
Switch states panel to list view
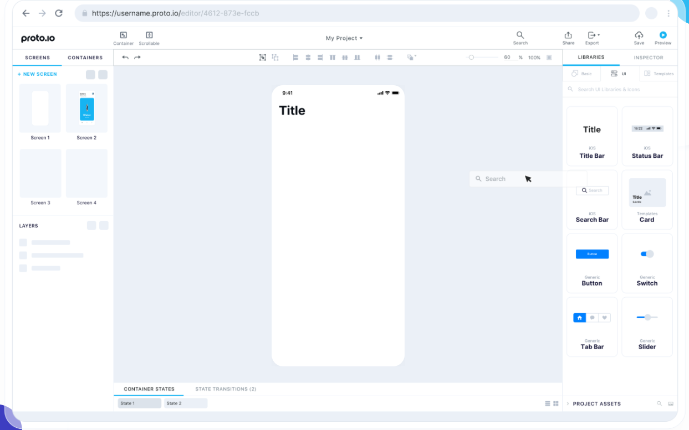(x=548, y=403)
